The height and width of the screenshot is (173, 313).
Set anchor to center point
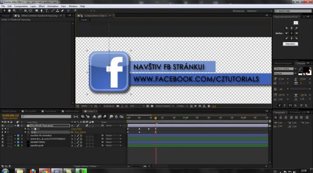292,33
